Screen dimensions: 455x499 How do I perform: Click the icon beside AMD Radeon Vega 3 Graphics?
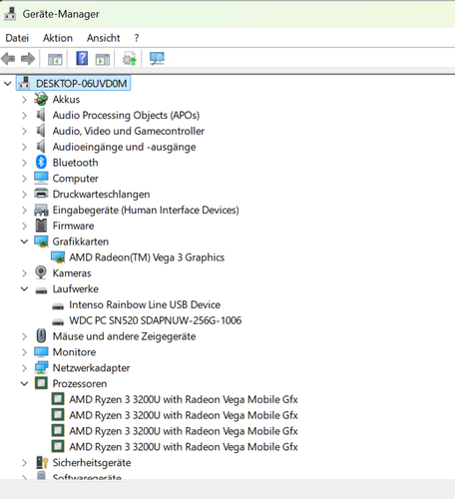pos(58,257)
